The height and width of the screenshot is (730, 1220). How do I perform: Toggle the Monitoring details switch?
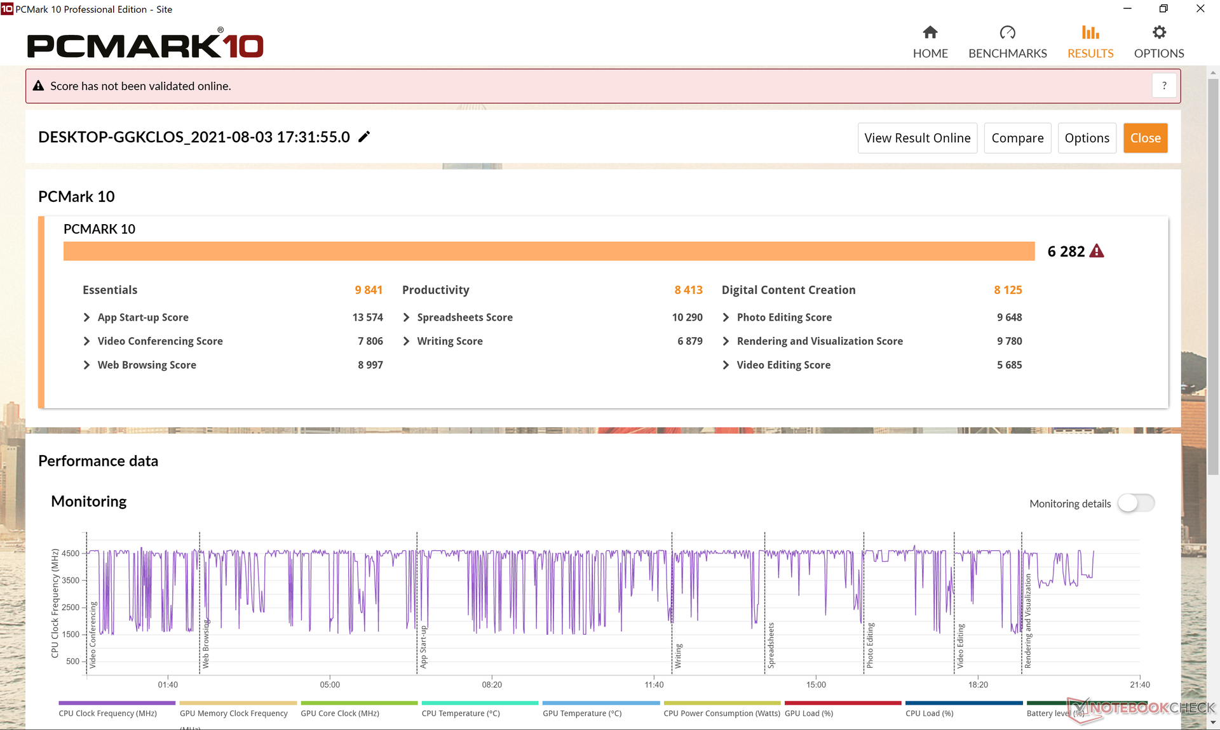pyautogui.click(x=1136, y=503)
